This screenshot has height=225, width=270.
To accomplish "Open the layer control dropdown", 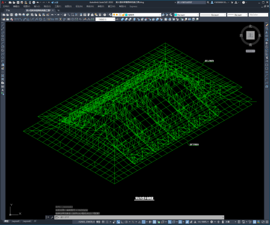I will 137,15.
